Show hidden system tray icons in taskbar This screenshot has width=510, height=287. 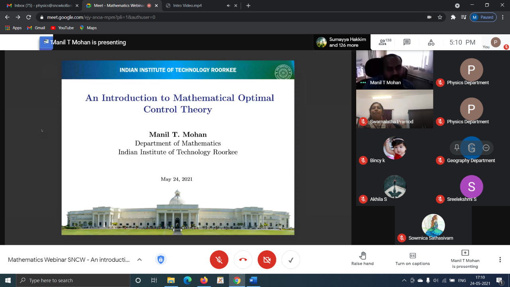(404, 281)
